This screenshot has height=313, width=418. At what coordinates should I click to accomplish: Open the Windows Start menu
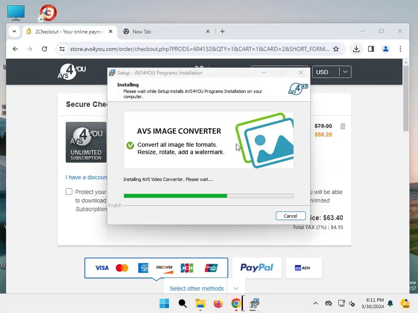pos(164,303)
